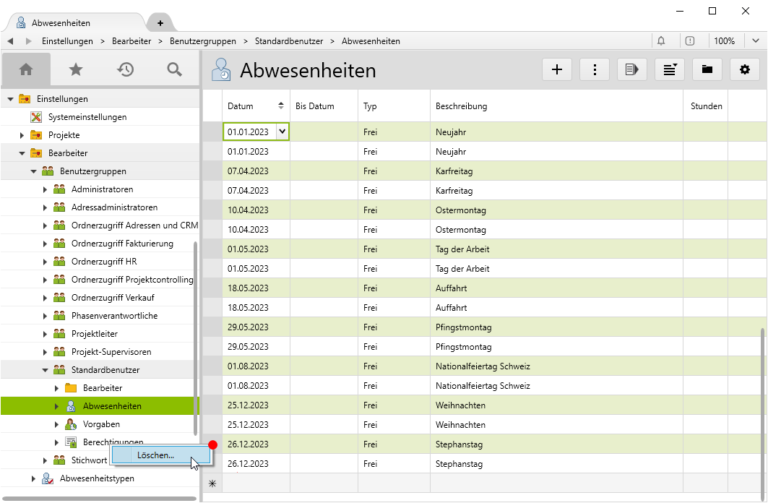This screenshot has width=768, height=503.
Task: Click the Beschreibung cell in new row
Action: pos(556,483)
